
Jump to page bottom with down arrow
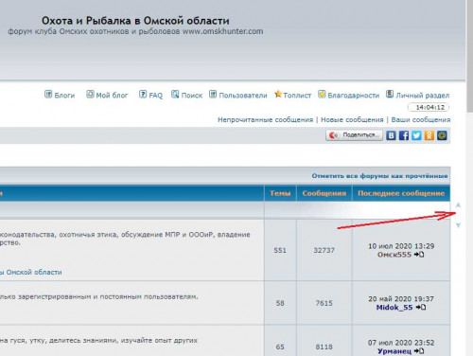coord(458,225)
